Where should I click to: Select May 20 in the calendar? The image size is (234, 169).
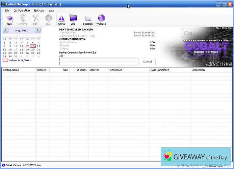point(33,49)
